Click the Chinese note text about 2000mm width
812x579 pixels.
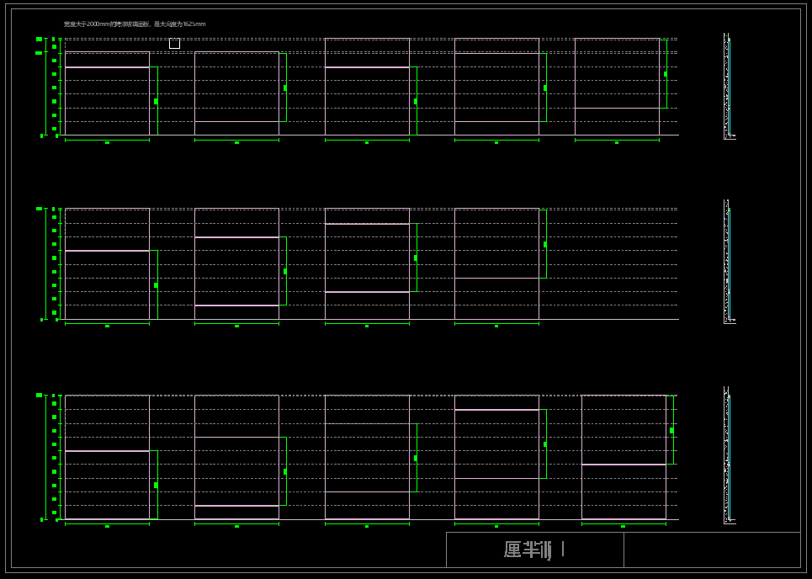[135, 24]
